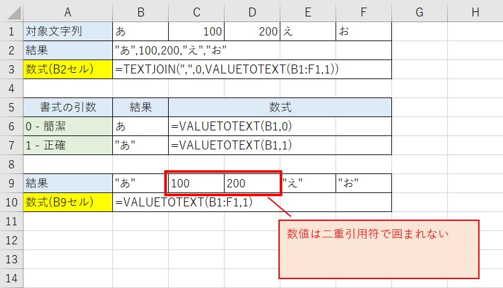The width and height of the screenshot is (503, 288).
Task: Click cell A1 '対象文字列'
Action: coord(68,32)
